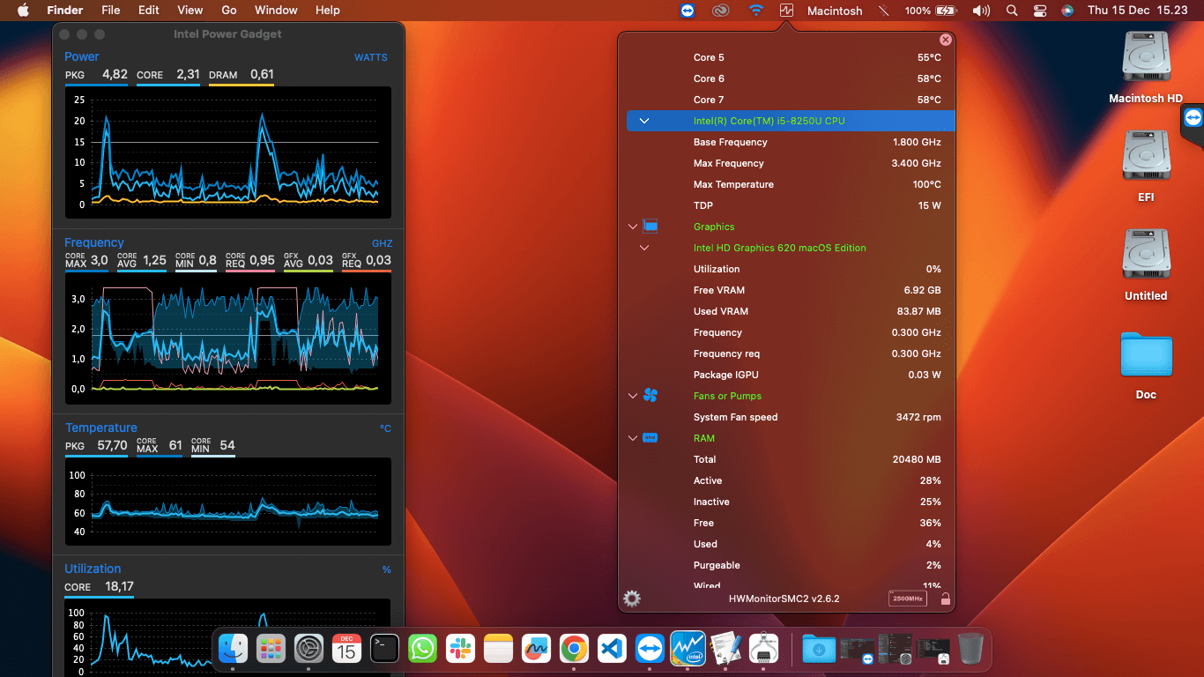Click the TDP 15 W row
Viewport: 1204px width, 677px height.
click(786, 205)
